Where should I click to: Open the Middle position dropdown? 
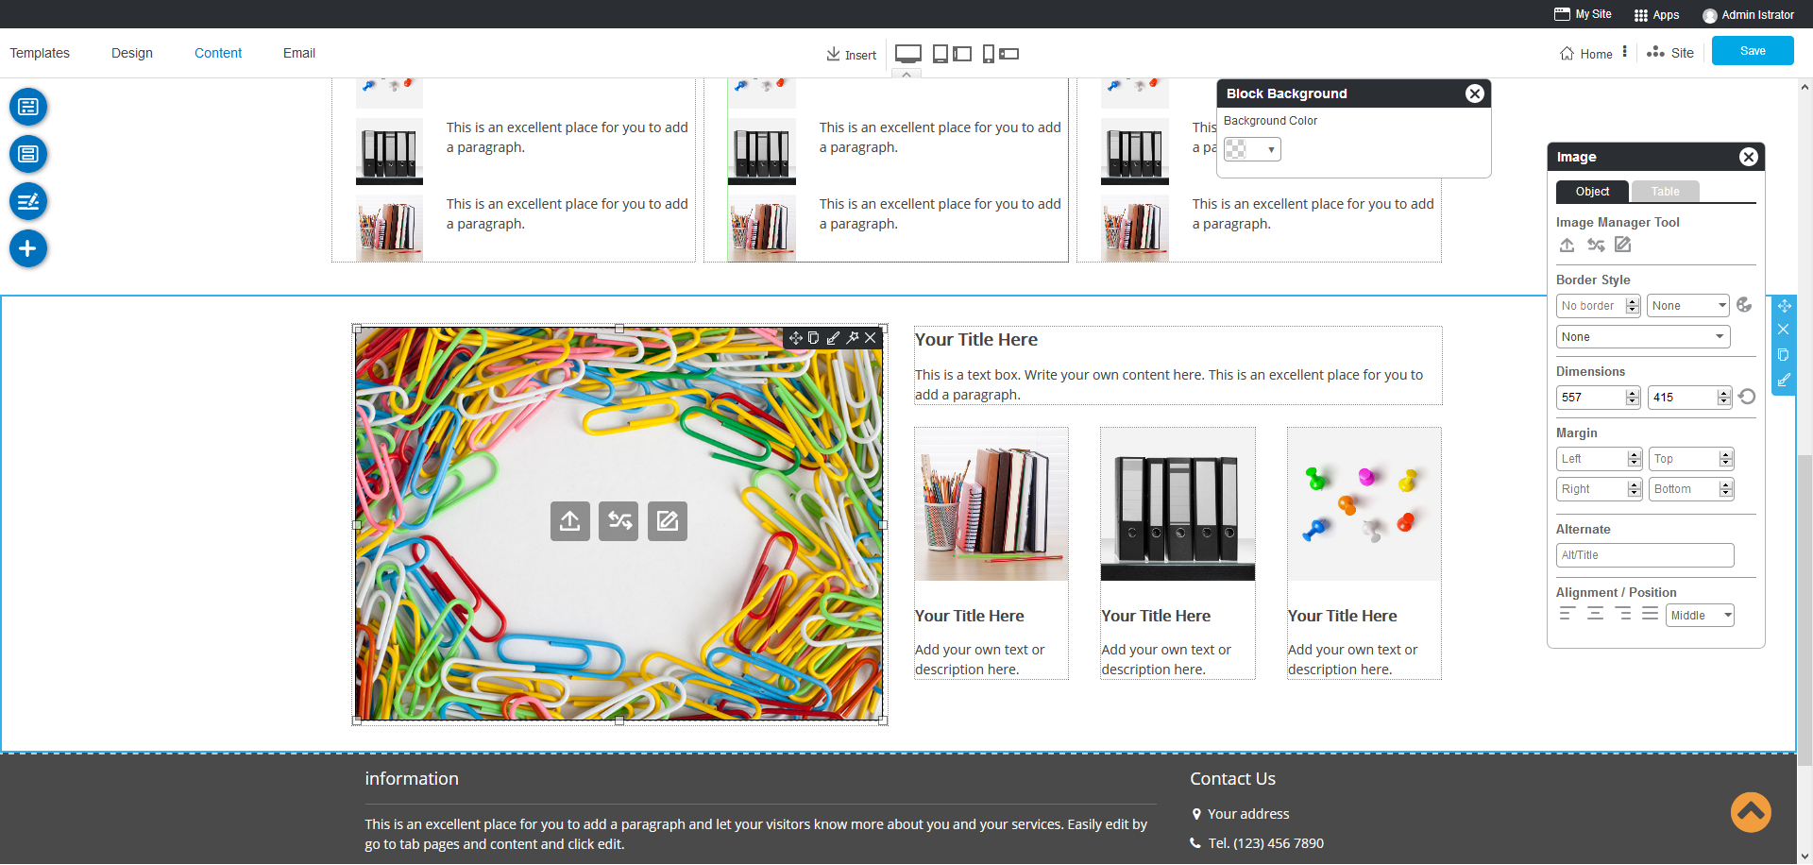(1699, 616)
